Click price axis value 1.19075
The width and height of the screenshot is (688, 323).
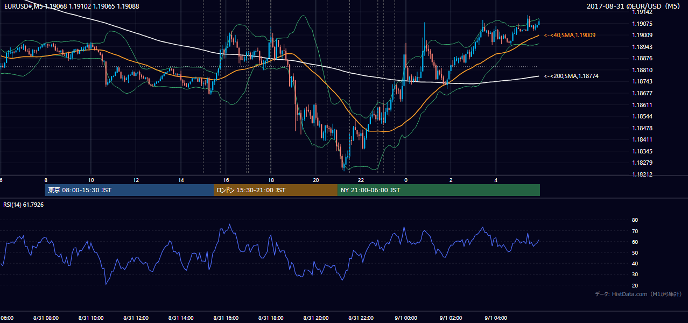tap(643, 24)
